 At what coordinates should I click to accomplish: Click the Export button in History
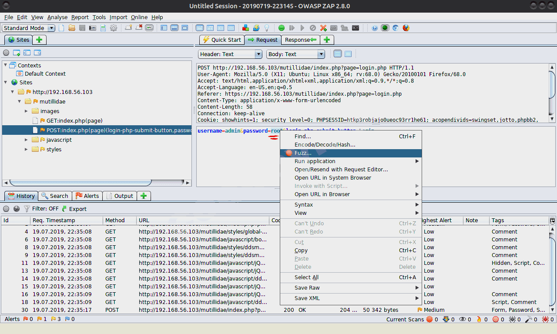coord(74,209)
